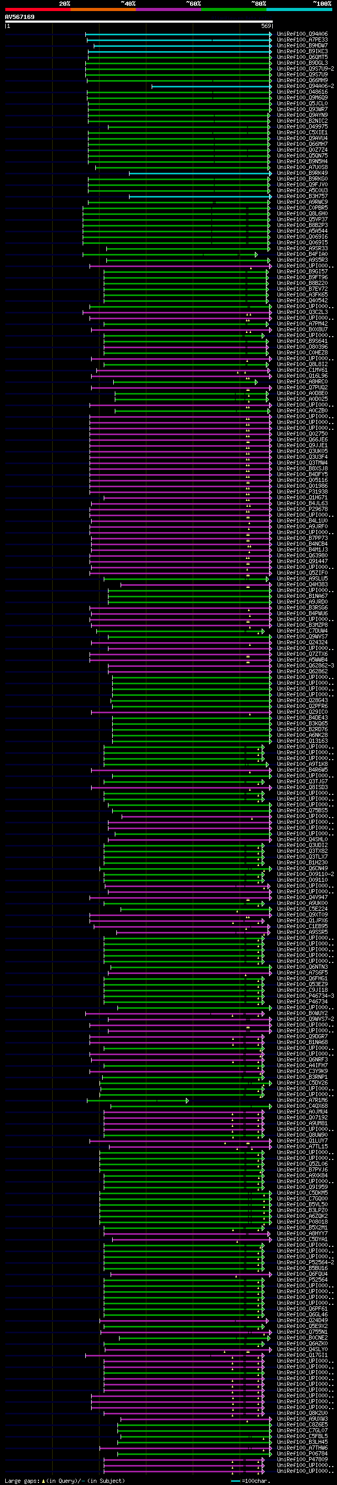Select the UniRef100_Q6FQU4 label
Screen dimensions: 337x1485
pos(302,1274)
